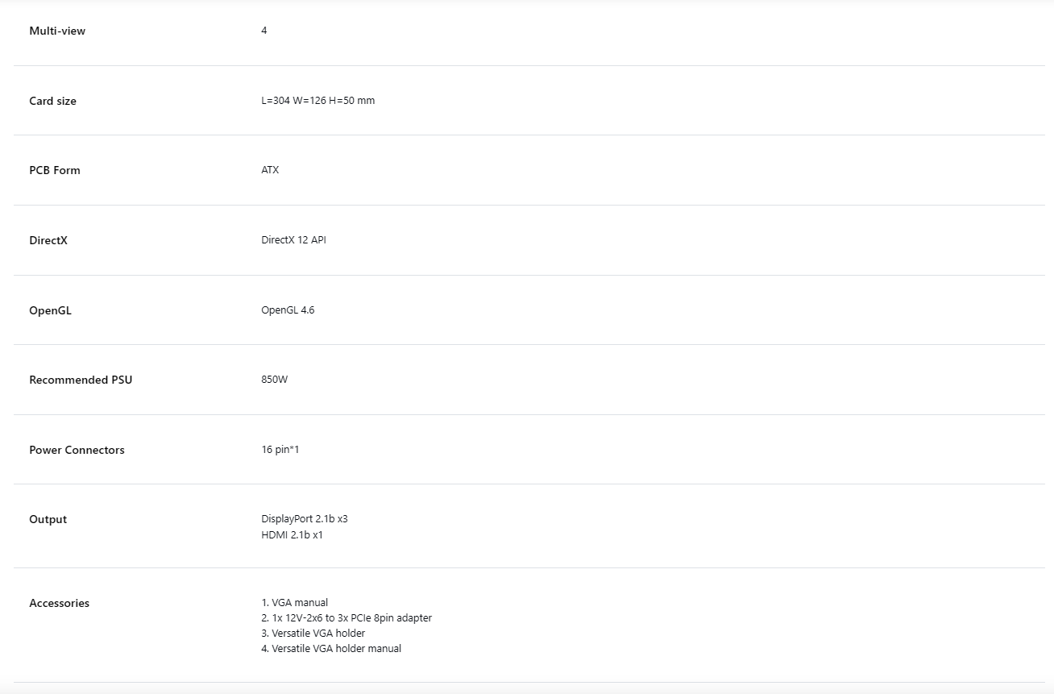Click the OpenGL row heading
The image size is (1054, 694).
[51, 310]
